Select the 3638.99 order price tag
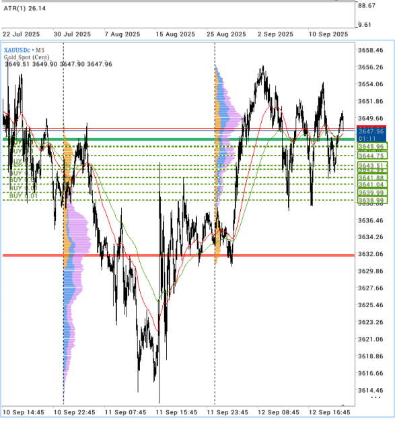The width and height of the screenshot is (395, 421). pos(373,200)
